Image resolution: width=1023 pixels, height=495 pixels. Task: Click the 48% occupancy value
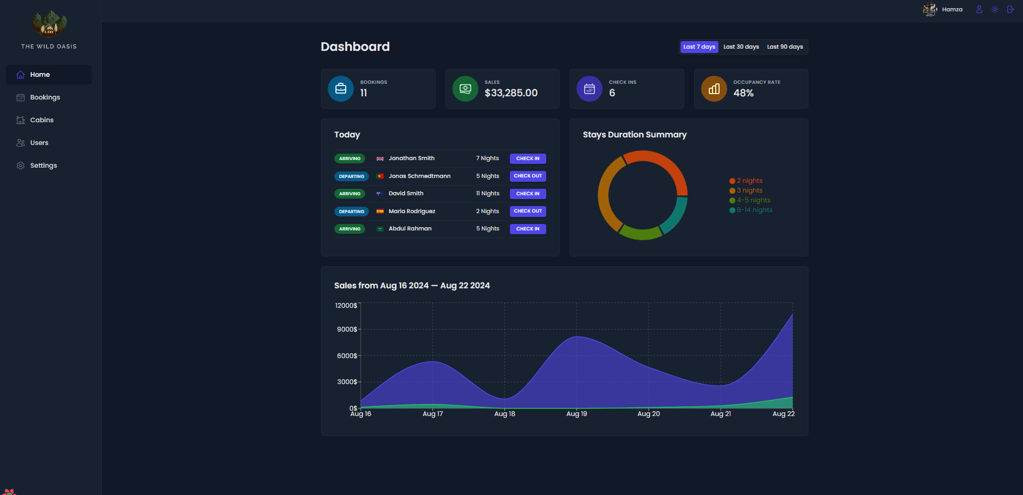(x=743, y=93)
